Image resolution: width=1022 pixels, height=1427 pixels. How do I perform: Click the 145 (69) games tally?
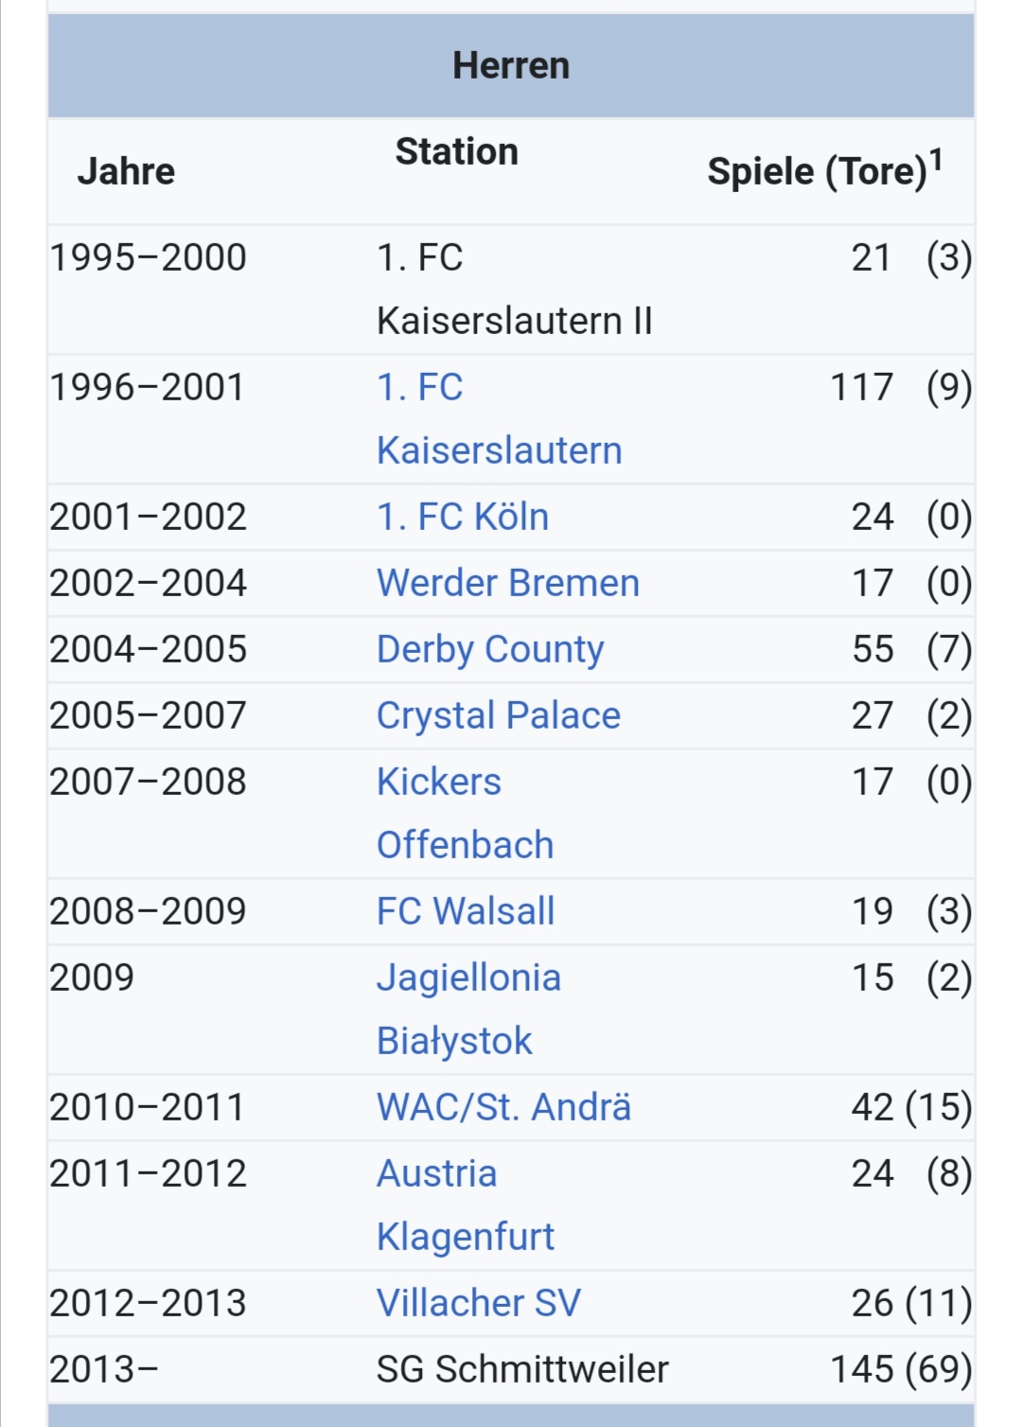pos(900,1369)
